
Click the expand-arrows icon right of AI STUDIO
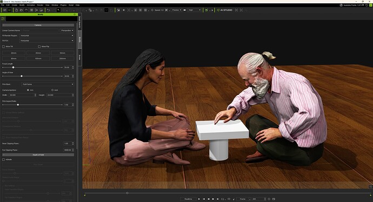coord(241,10)
